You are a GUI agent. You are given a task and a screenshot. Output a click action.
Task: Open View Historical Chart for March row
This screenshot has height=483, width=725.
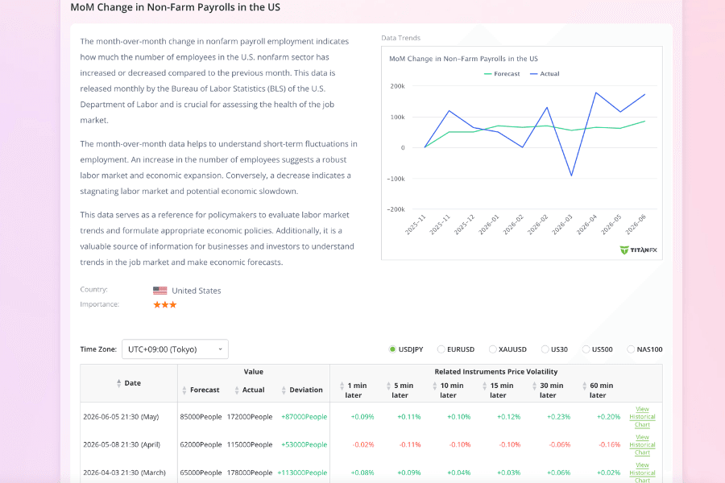click(642, 473)
